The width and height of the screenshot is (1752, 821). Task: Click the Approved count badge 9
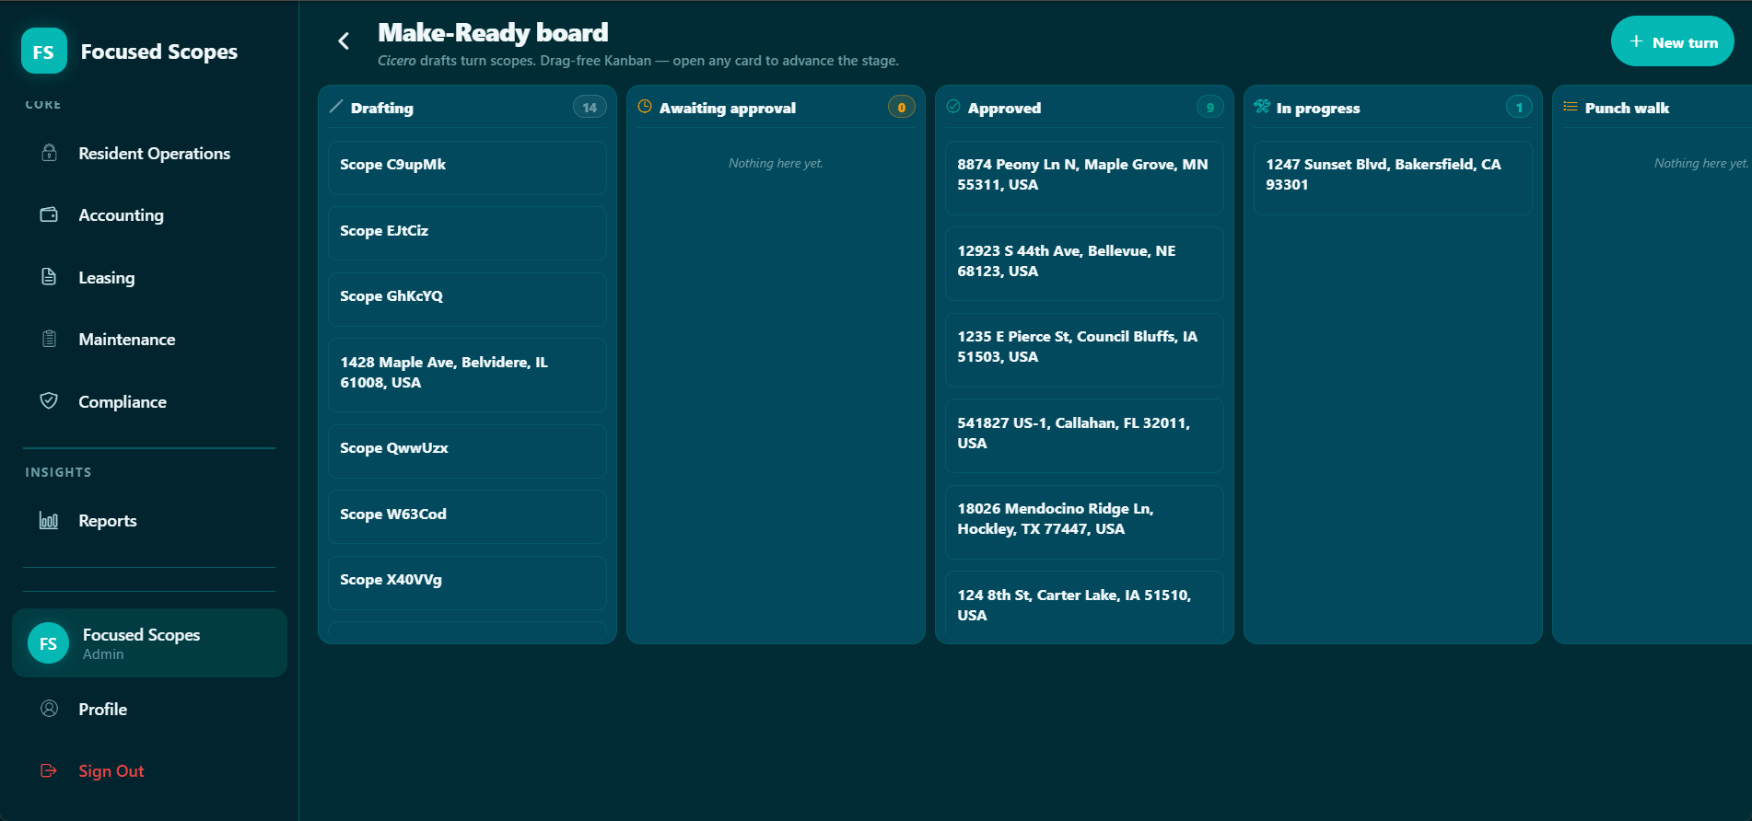[1210, 107]
